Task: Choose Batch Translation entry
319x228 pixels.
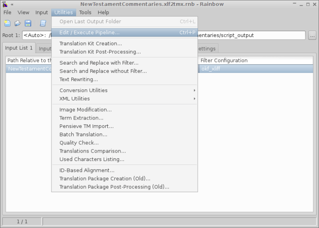Action: point(124,135)
